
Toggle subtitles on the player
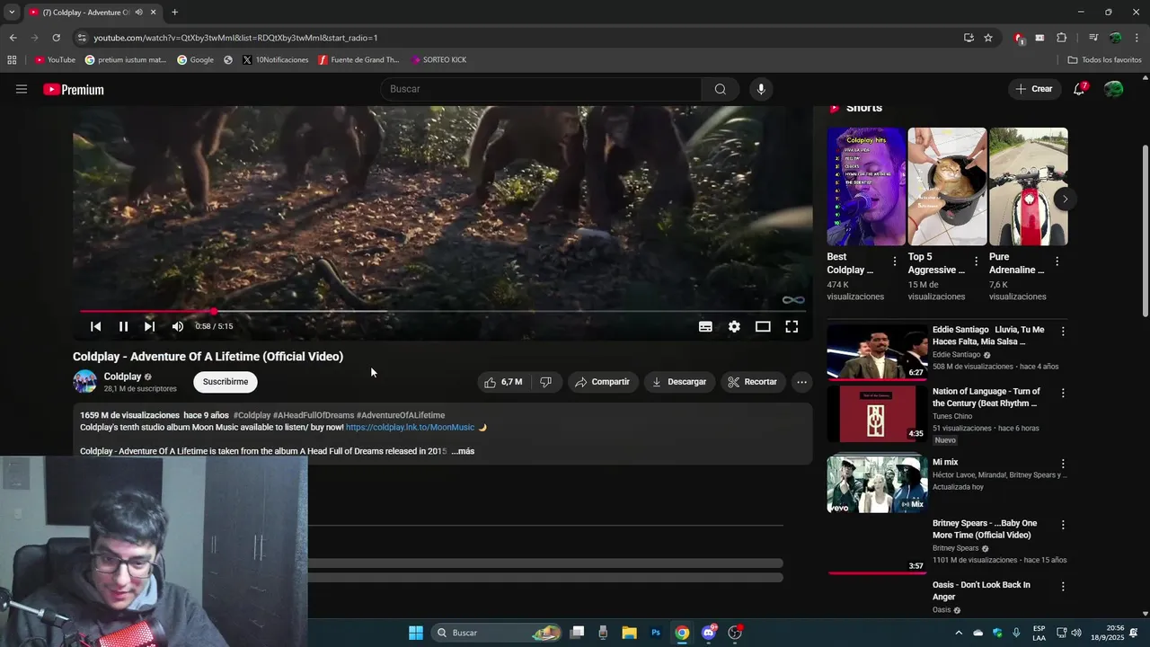point(705,326)
